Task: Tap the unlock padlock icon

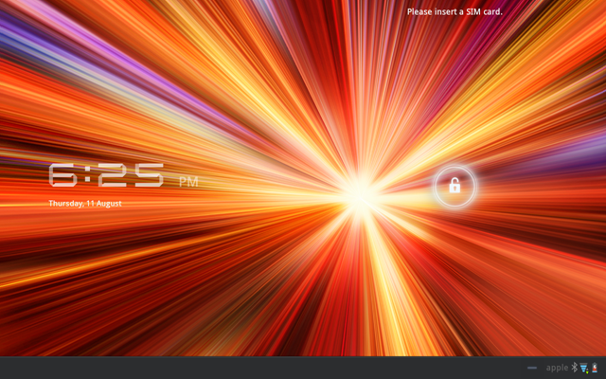Action: click(454, 187)
